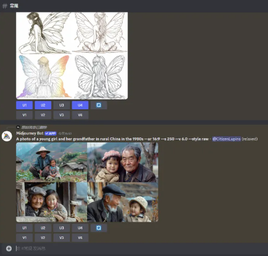Upscale fairy image with highlighted U1

tap(25, 105)
